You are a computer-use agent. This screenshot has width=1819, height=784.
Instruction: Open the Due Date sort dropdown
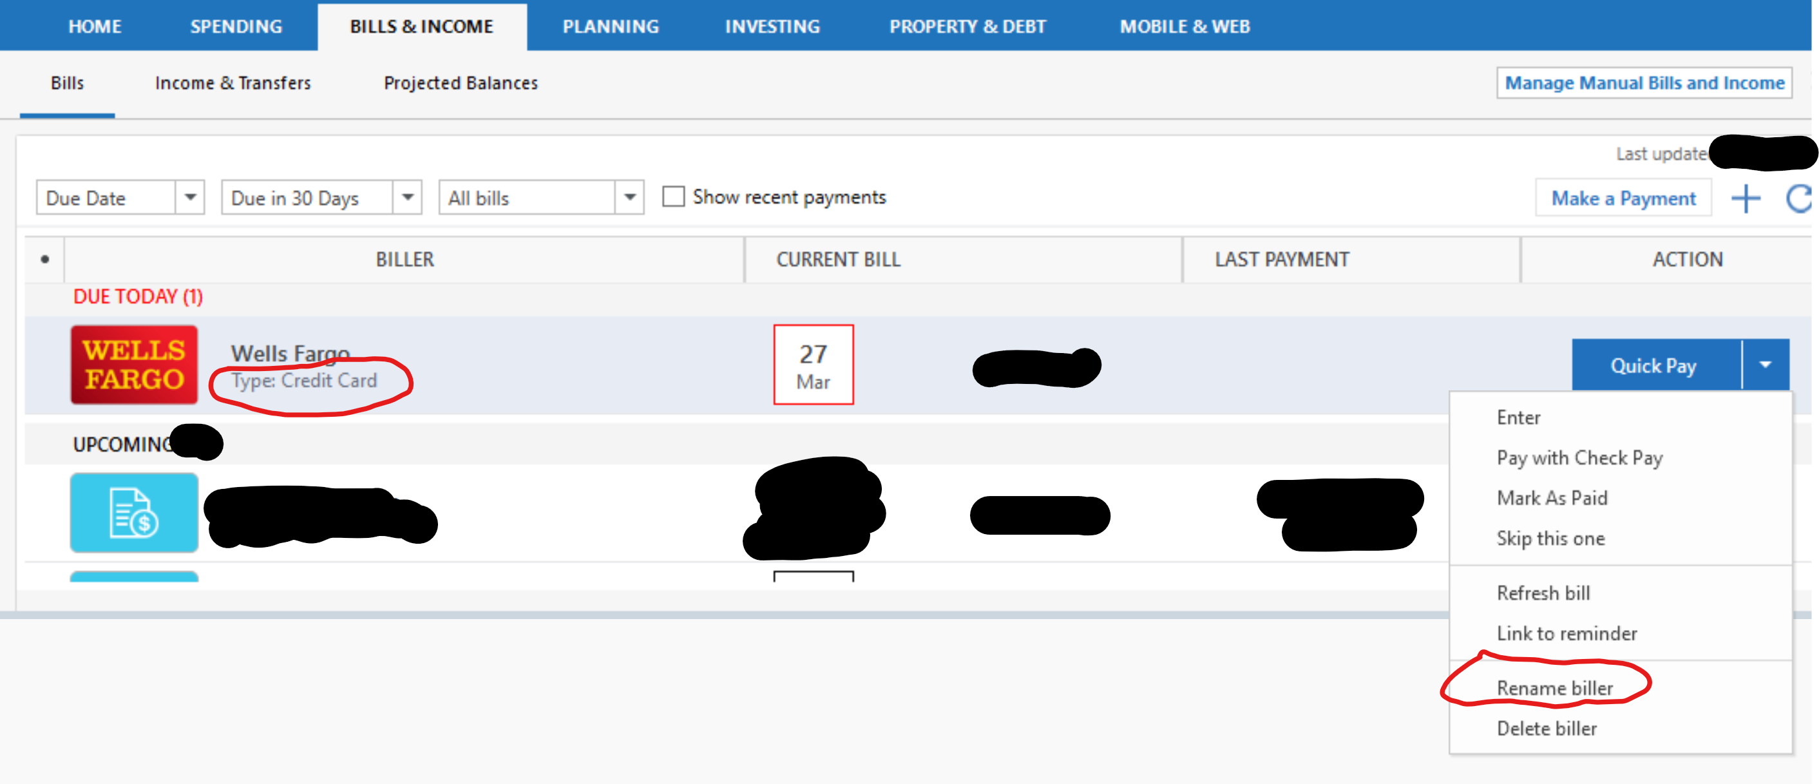[x=190, y=197]
